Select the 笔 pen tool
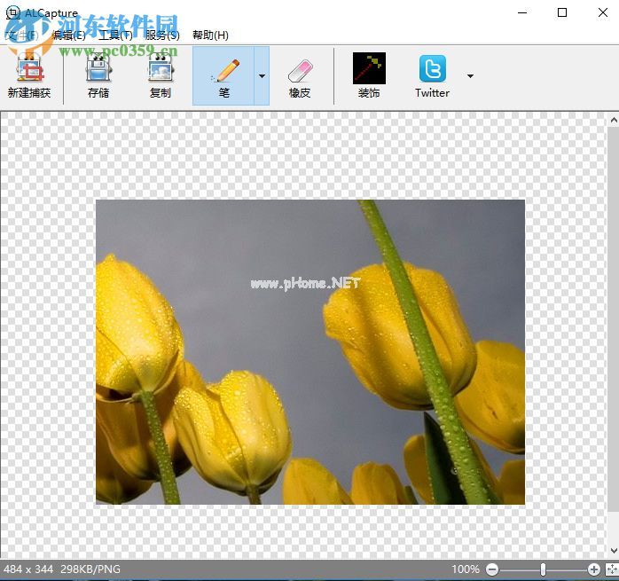The image size is (619, 581). click(223, 75)
